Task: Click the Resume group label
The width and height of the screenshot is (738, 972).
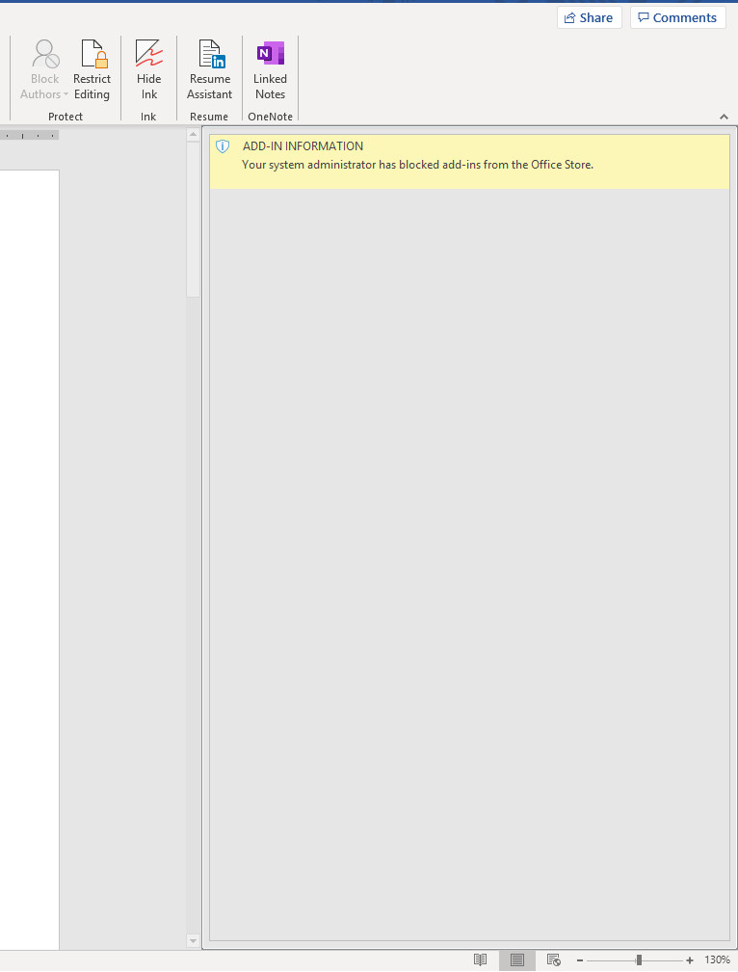Action: pos(209,117)
